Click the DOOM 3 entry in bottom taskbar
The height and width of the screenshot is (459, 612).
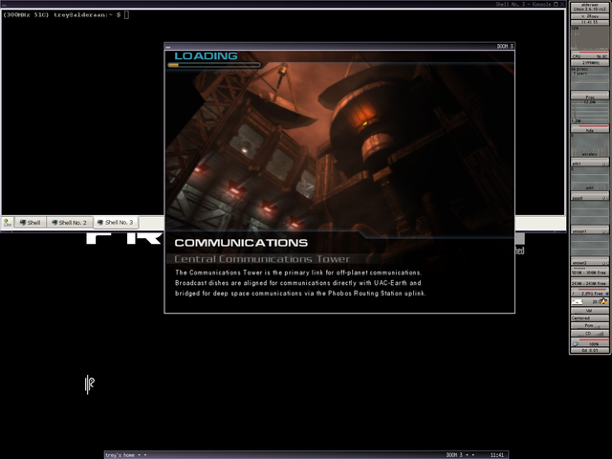click(454, 455)
